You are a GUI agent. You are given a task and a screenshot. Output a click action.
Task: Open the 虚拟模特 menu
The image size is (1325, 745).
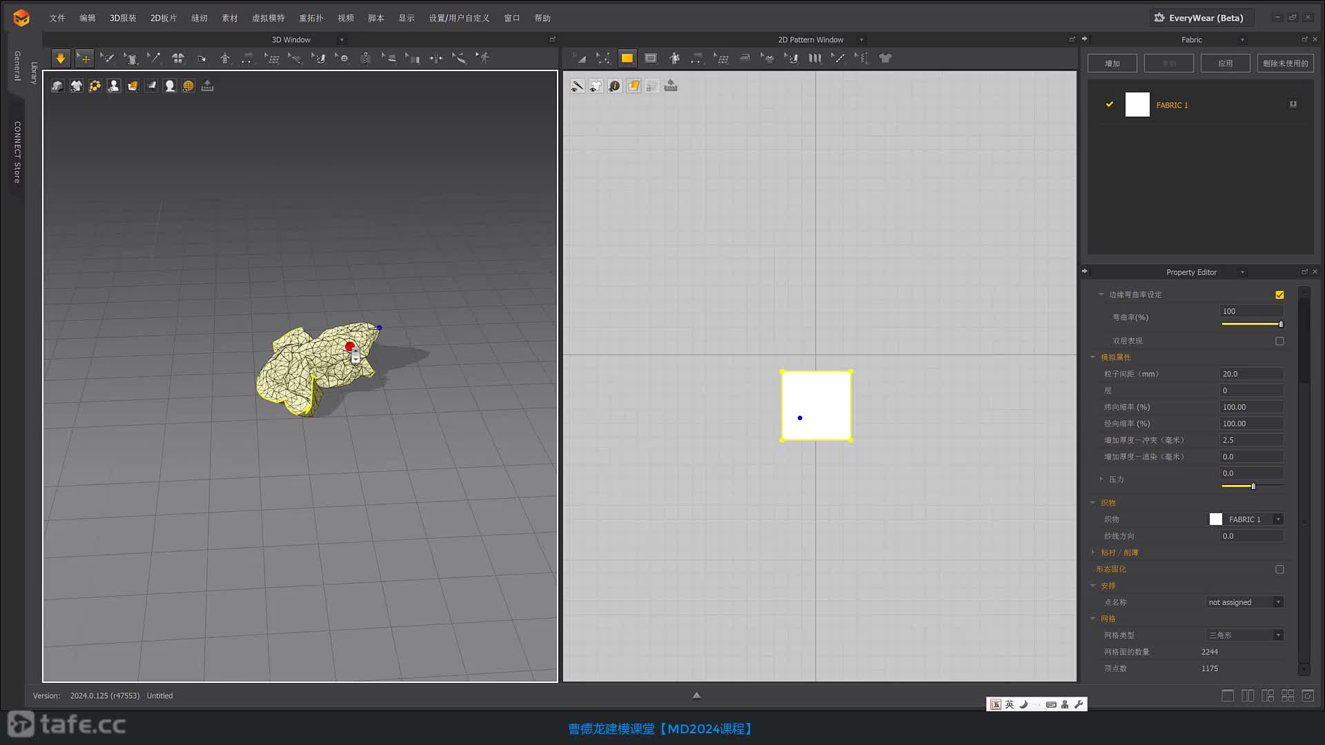[268, 18]
